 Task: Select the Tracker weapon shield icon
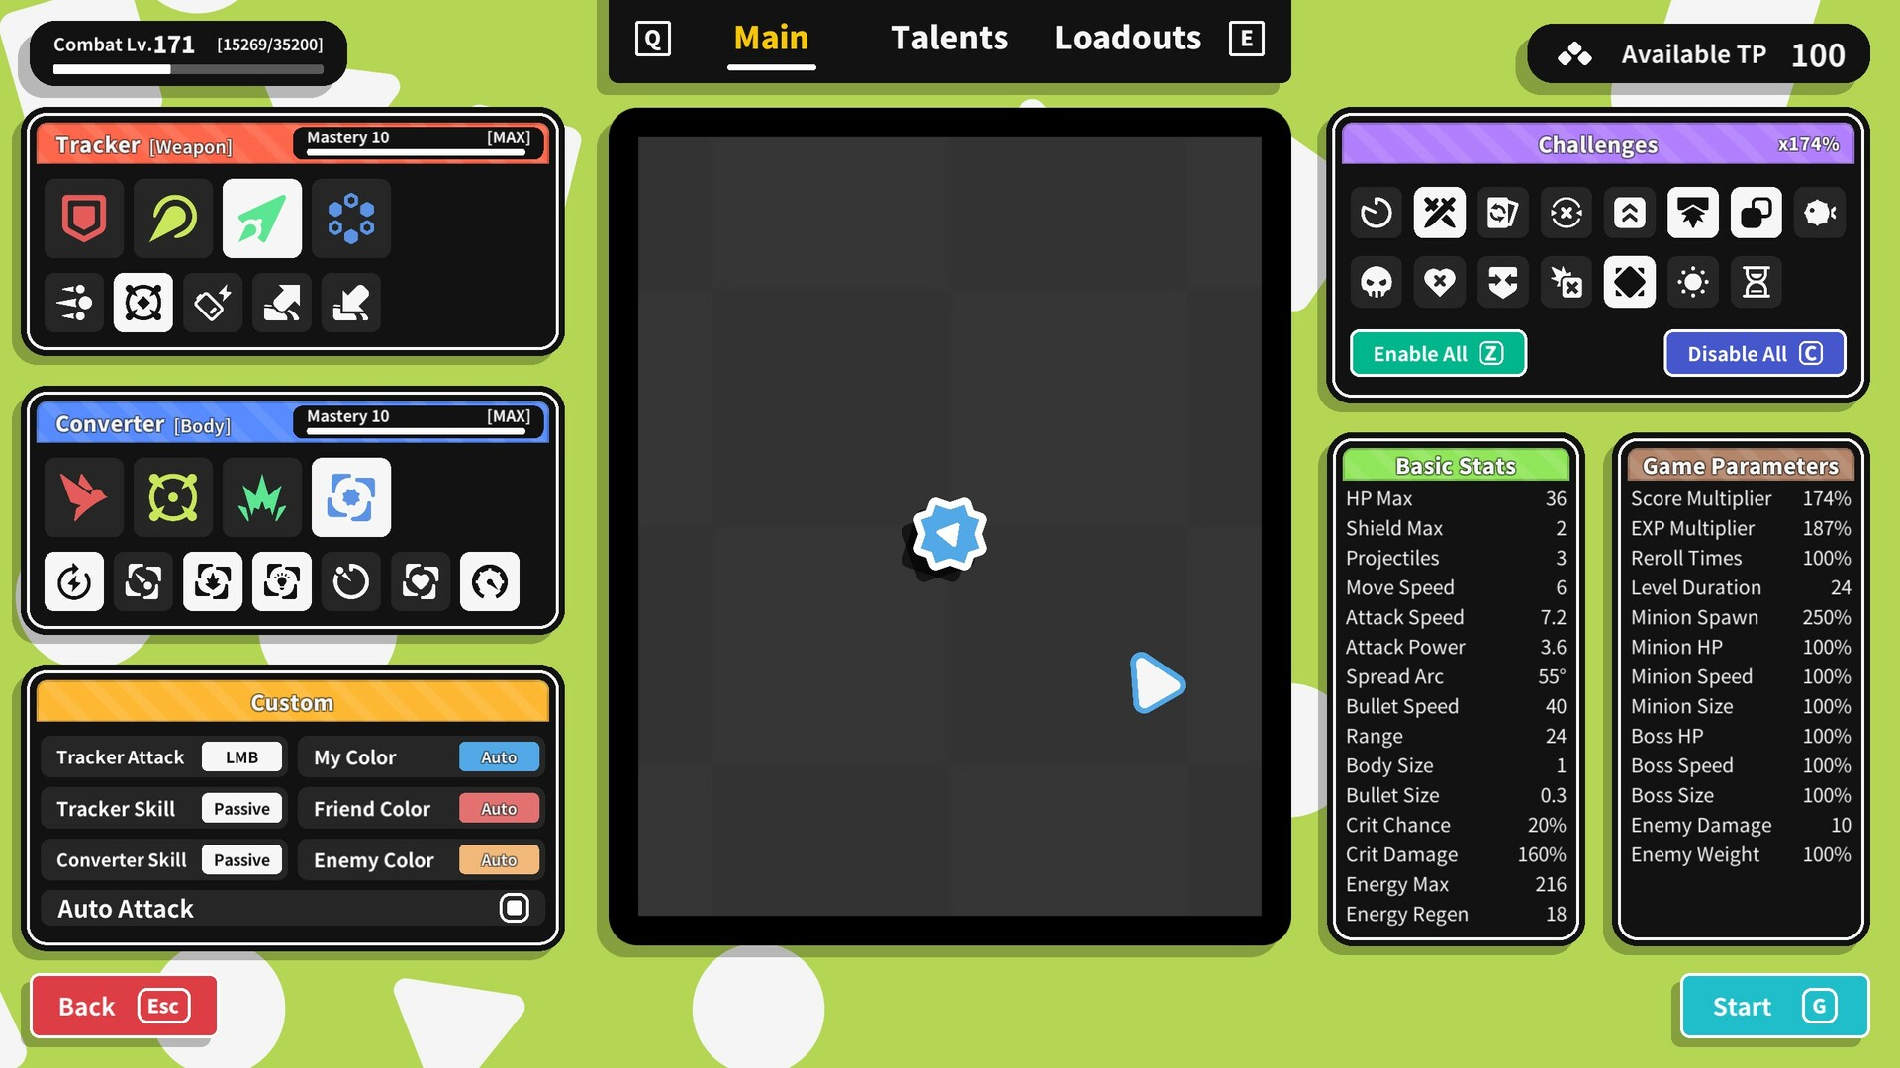click(x=83, y=217)
